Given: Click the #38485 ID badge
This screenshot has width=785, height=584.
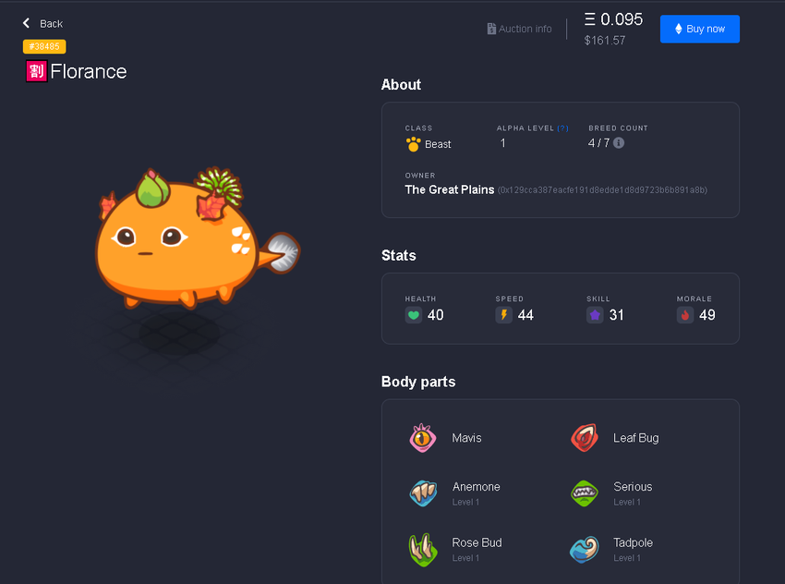Looking at the screenshot, I should click(44, 46).
